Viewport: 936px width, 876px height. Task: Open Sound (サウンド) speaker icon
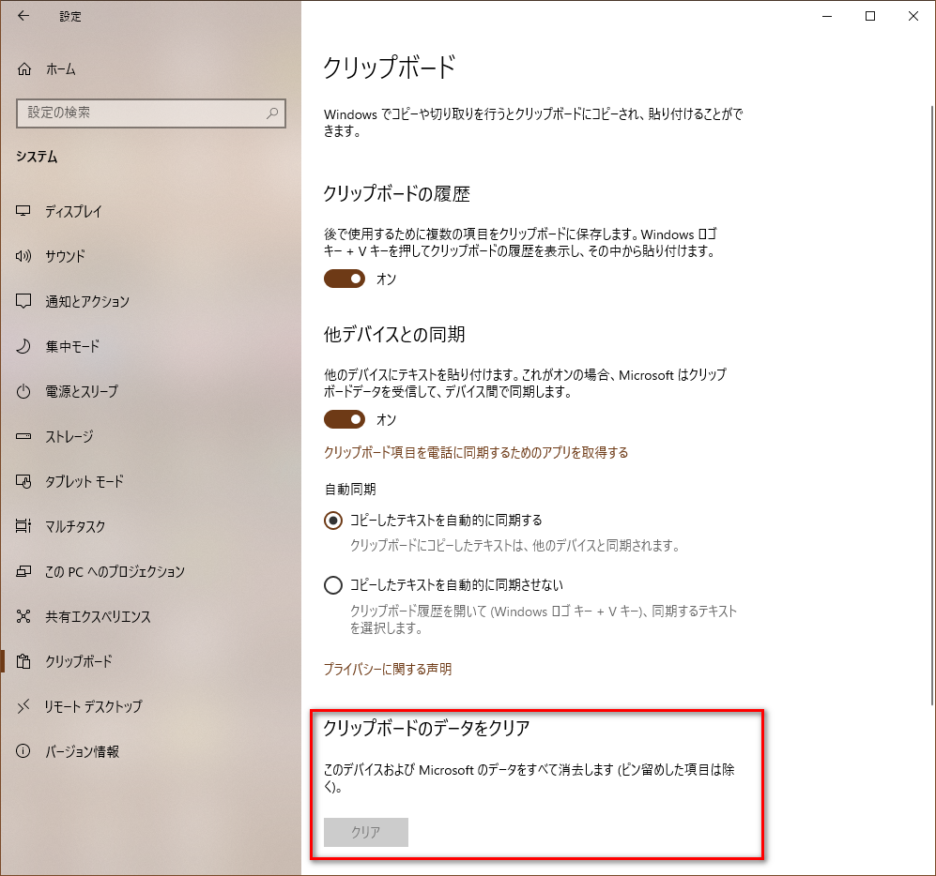[24, 256]
